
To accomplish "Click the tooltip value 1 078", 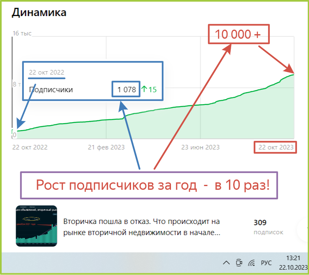I will tap(126, 90).
